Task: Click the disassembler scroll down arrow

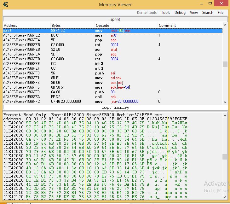Action: click(225, 102)
